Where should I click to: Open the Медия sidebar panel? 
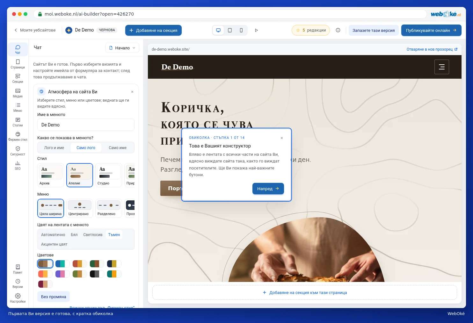pyautogui.click(x=18, y=93)
